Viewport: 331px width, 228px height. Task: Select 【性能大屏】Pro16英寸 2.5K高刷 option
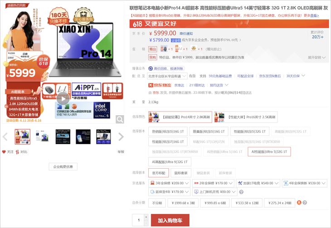click(x=245, y=117)
